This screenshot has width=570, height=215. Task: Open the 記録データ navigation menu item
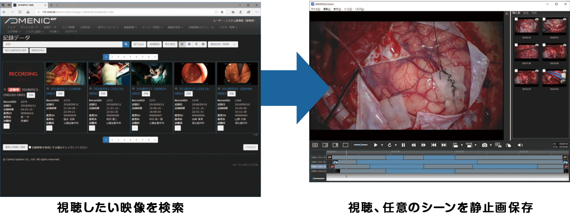click(50, 28)
